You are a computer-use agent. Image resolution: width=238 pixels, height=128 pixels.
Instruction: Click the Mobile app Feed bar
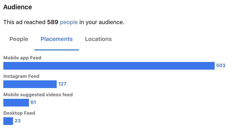point(109,66)
